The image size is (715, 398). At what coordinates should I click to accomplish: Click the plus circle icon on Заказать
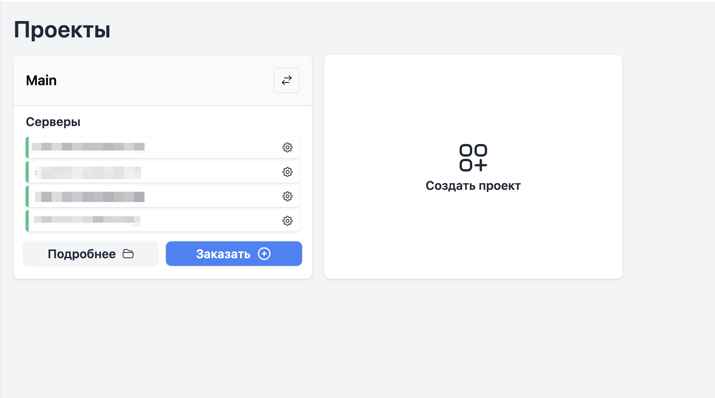[264, 254]
